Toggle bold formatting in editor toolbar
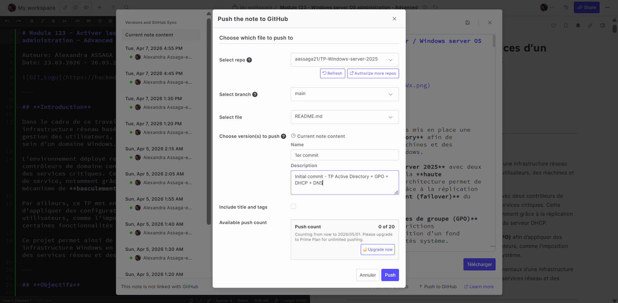The image size is (618, 303). pyautogui.click(x=32, y=21)
